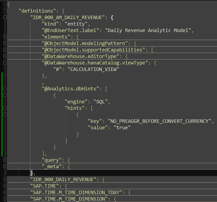Expand the M_TIME_DIMENSION_TDAY fold marker
The image size is (217, 202).
click(x=5, y=192)
